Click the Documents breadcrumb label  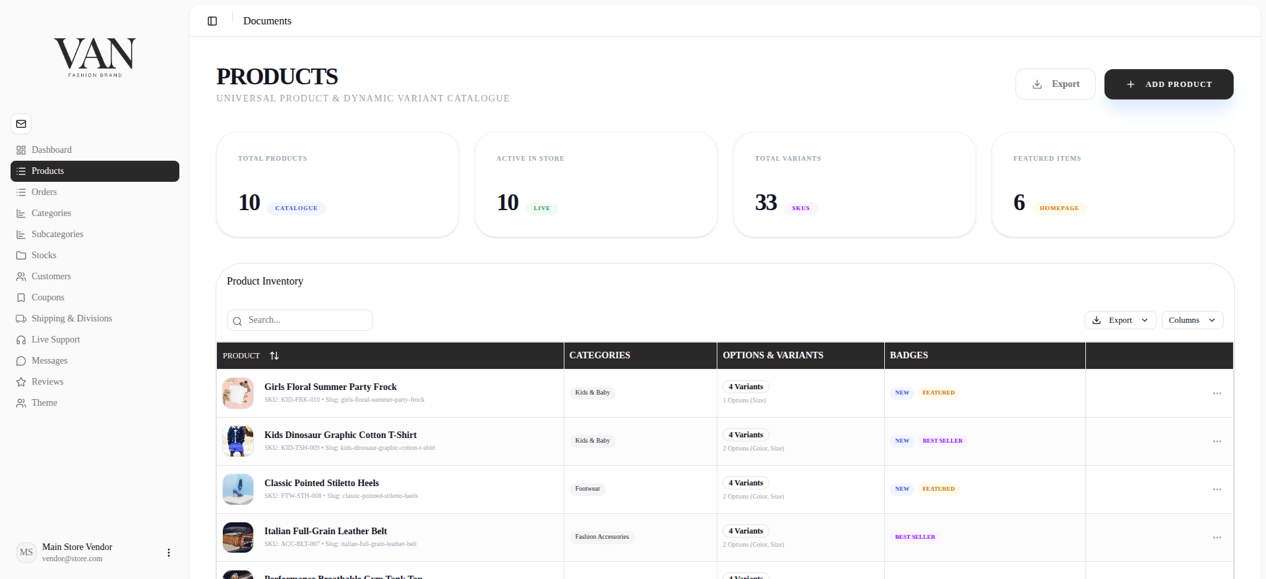pos(267,21)
